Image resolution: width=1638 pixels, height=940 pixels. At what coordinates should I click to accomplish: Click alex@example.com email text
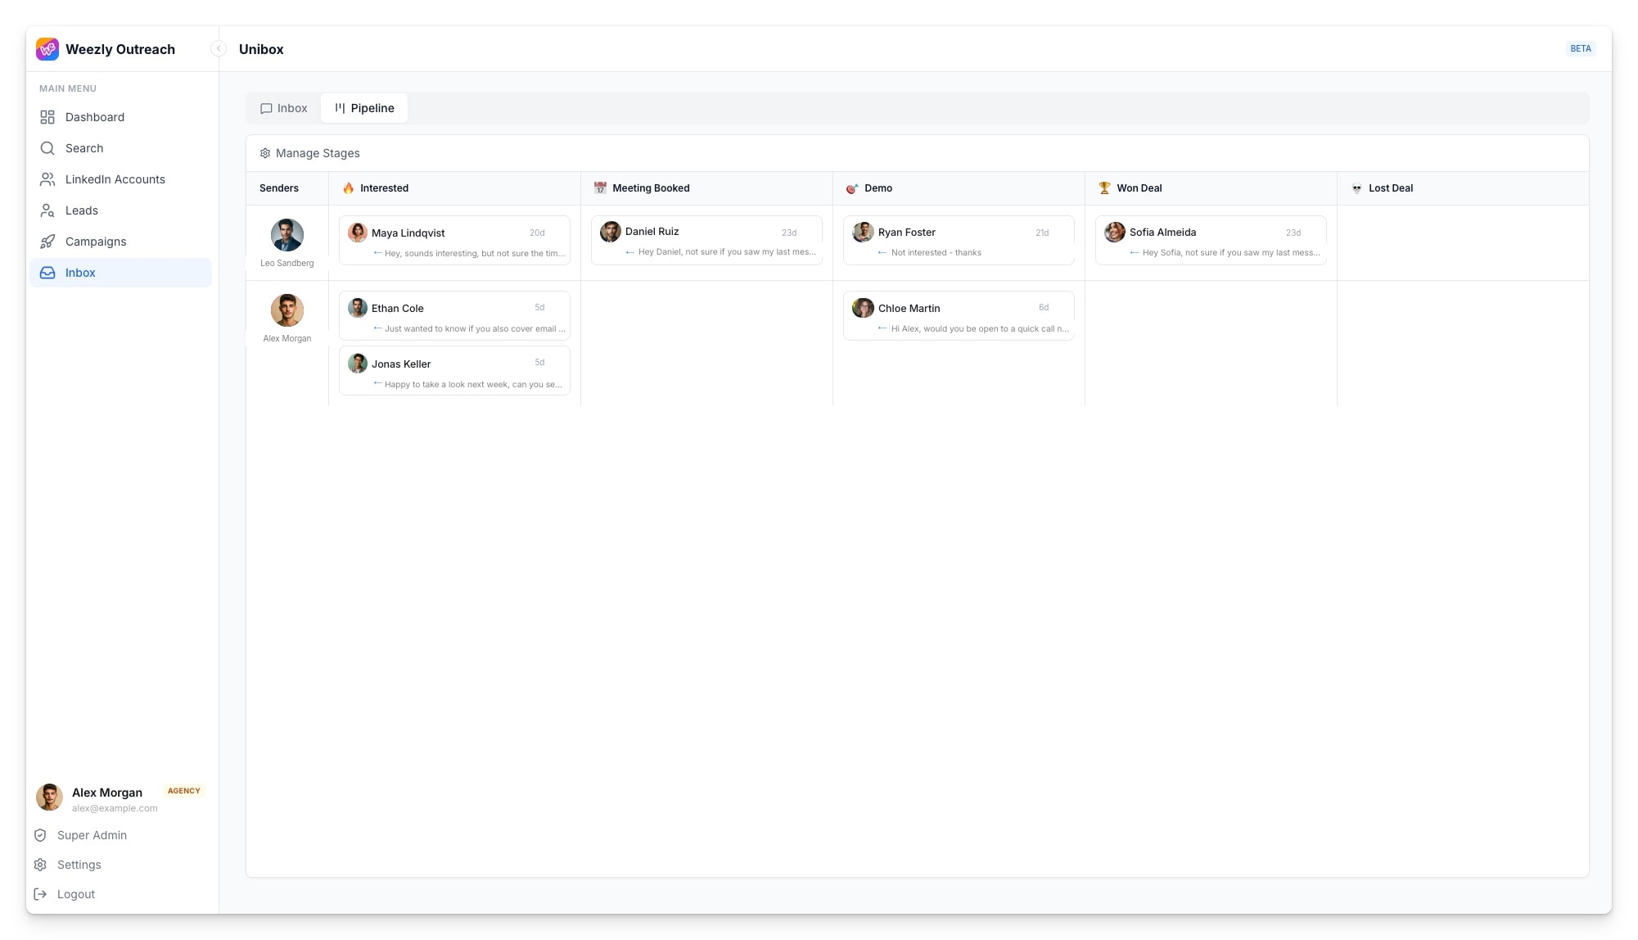pos(115,808)
